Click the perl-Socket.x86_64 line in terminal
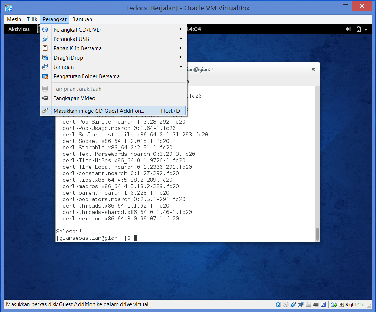The image size is (376, 312). pyautogui.click(x=116, y=141)
